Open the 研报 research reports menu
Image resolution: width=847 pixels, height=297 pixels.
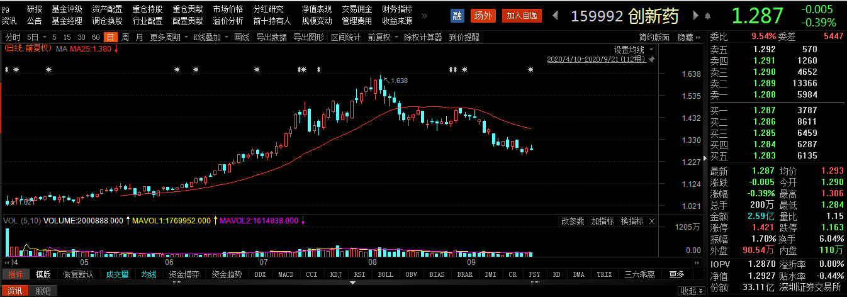(x=35, y=9)
